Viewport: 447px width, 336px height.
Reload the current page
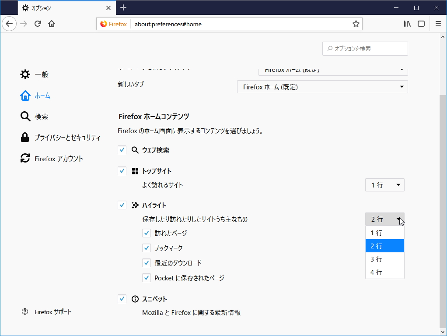(38, 24)
